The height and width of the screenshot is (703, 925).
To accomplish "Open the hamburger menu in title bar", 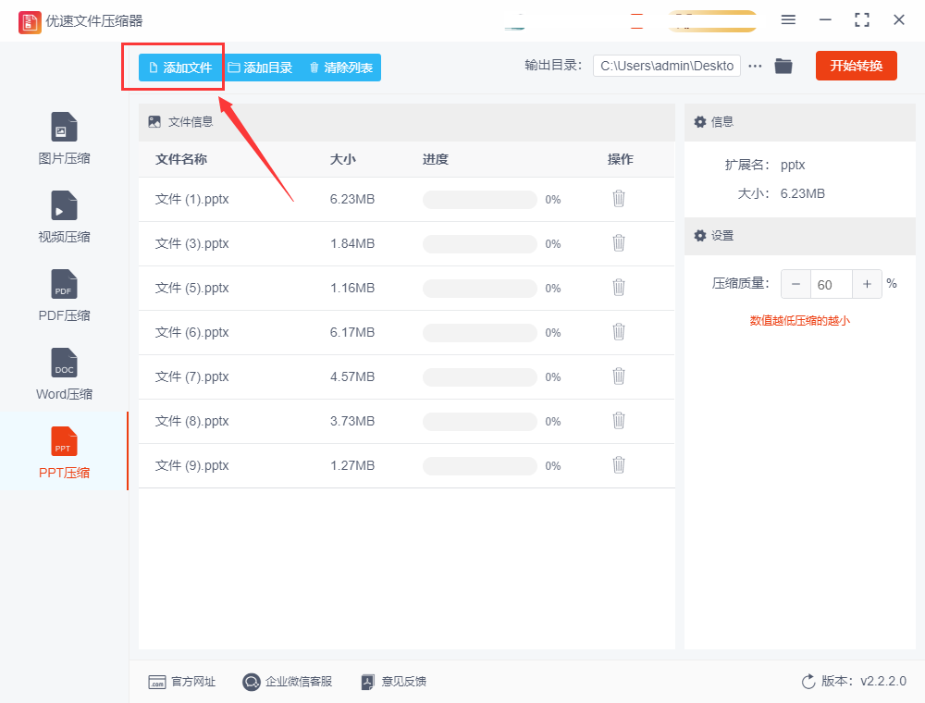I will pyautogui.click(x=788, y=20).
